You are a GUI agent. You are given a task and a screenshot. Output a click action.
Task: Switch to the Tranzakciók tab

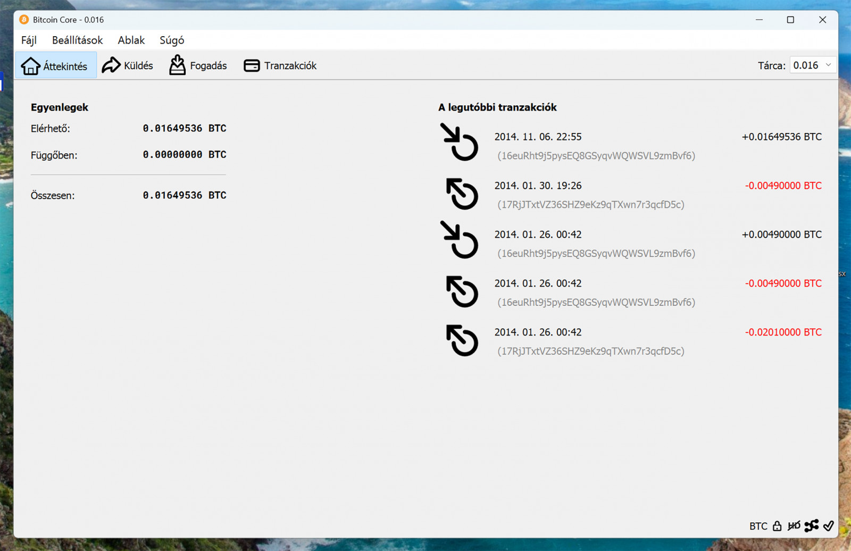[x=280, y=65]
